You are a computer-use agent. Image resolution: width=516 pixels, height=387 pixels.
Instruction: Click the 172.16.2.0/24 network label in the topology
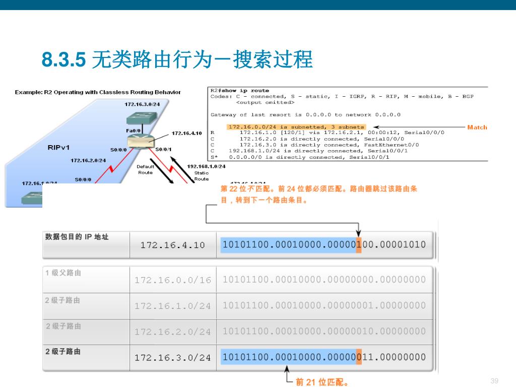point(88,160)
